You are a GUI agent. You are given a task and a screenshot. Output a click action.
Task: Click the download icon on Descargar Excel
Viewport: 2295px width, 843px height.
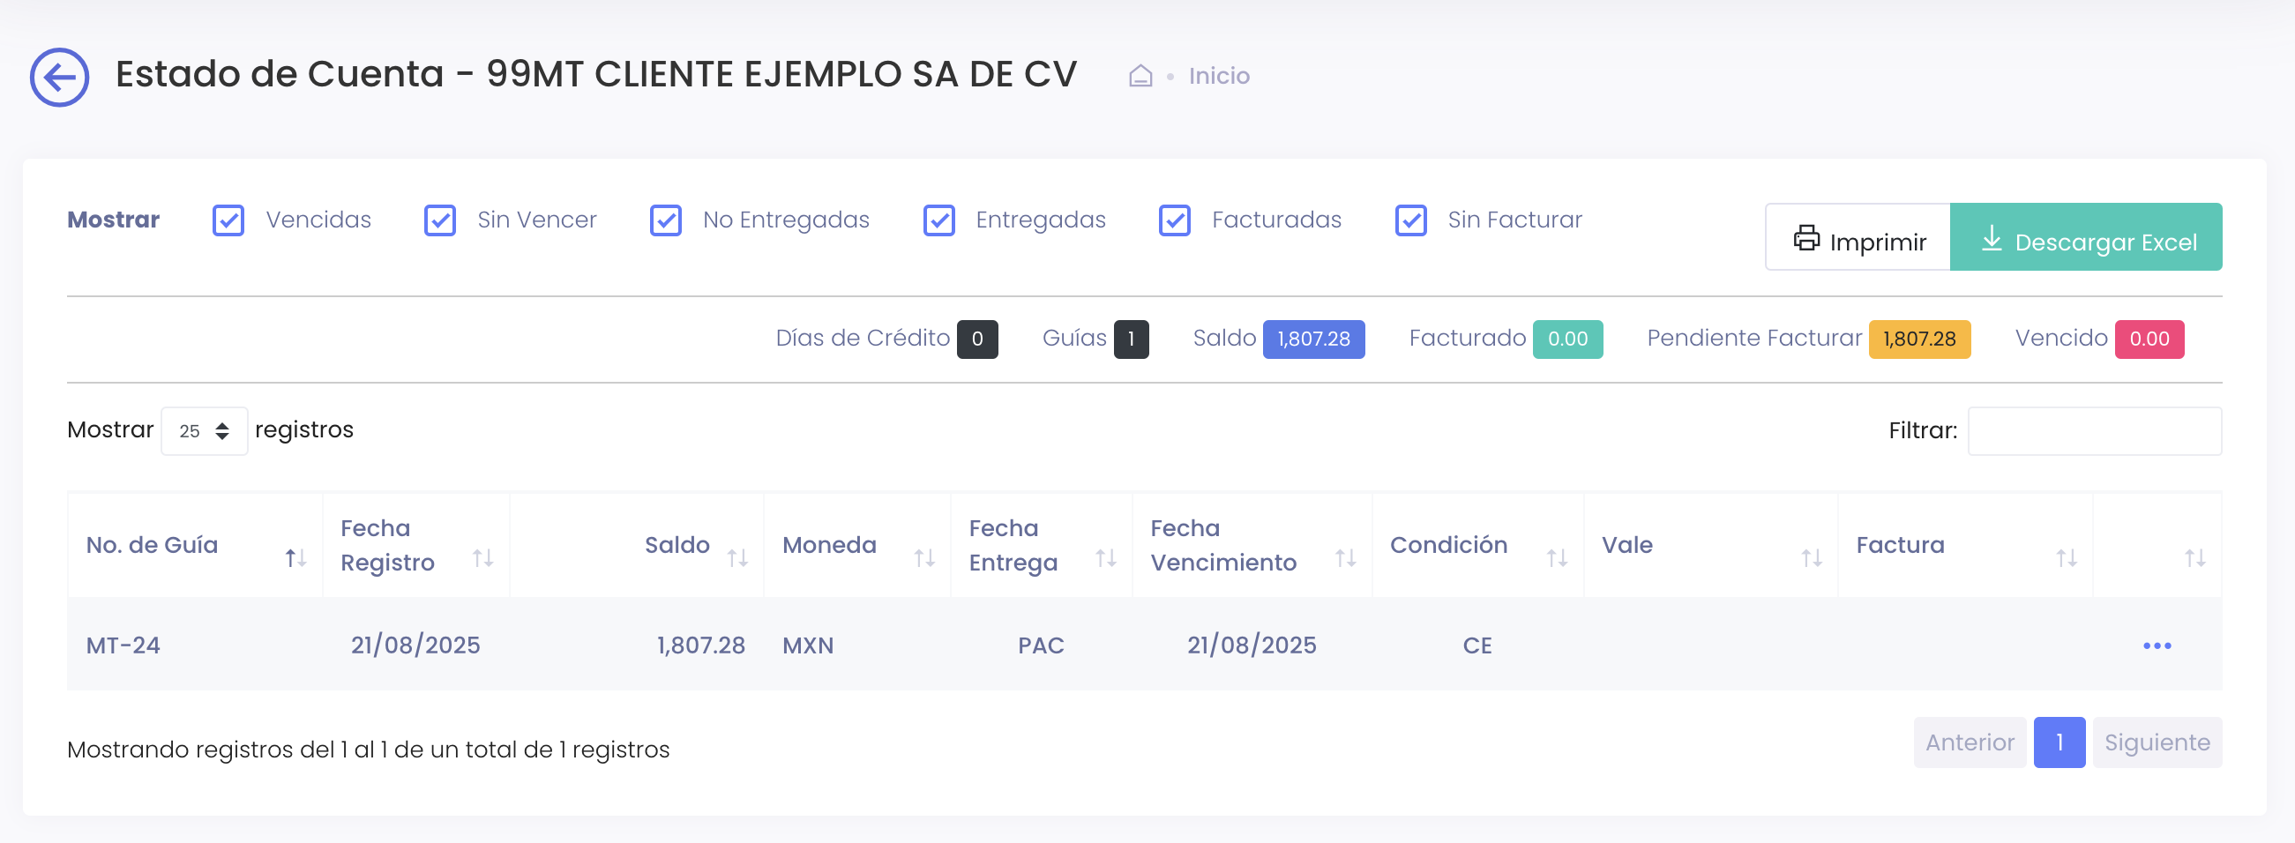1992,238
